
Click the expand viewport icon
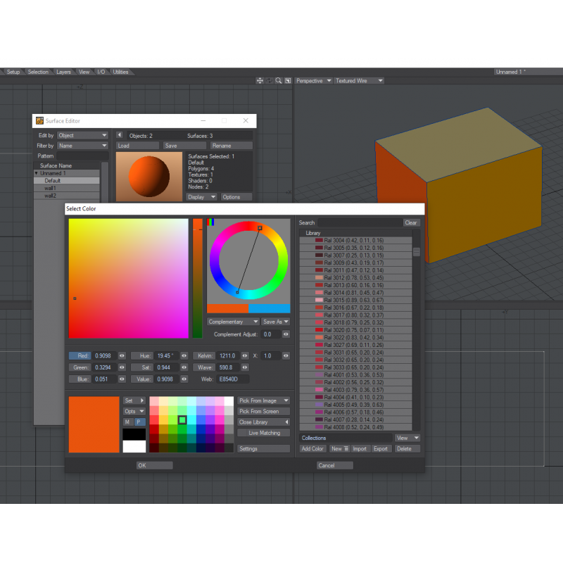(287, 80)
